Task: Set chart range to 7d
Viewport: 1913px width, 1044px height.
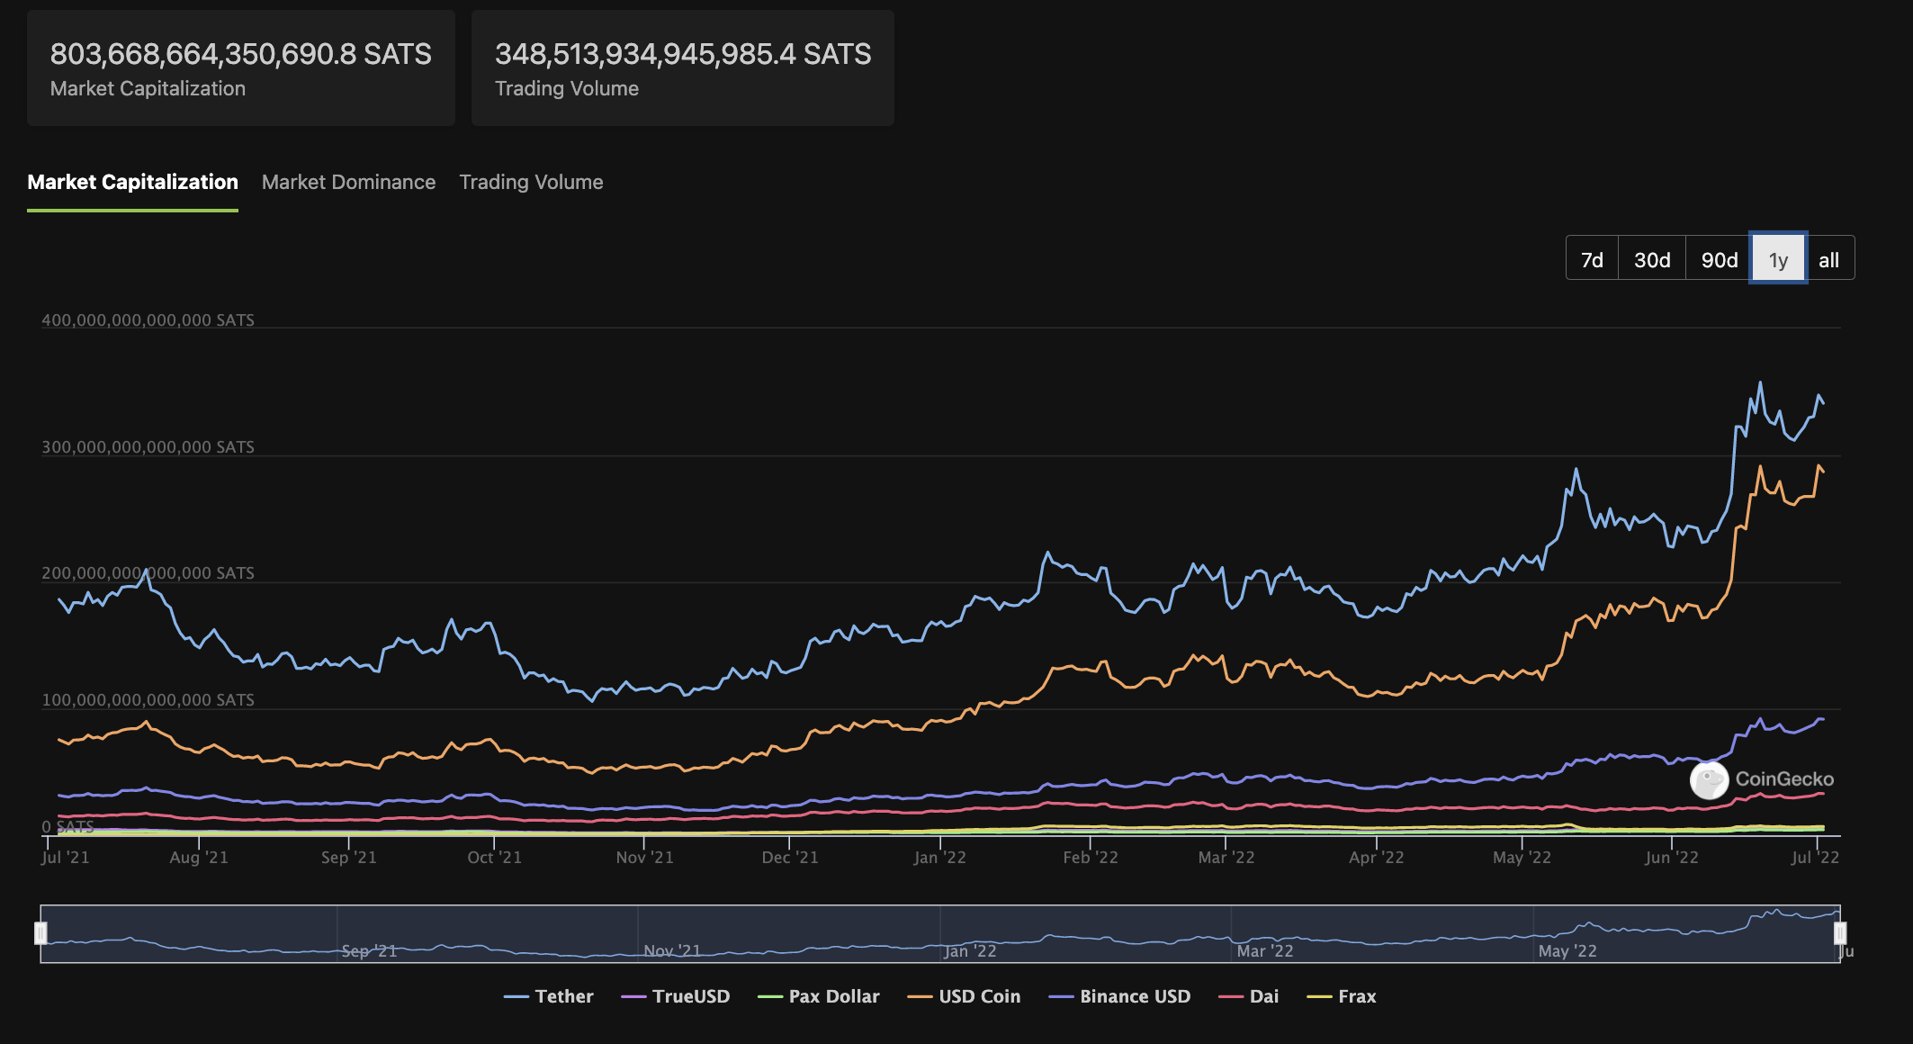Action: coord(1592,259)
